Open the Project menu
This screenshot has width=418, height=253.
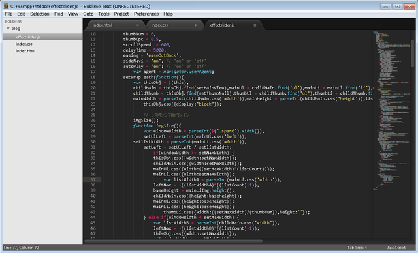click(x=121, y=14)
